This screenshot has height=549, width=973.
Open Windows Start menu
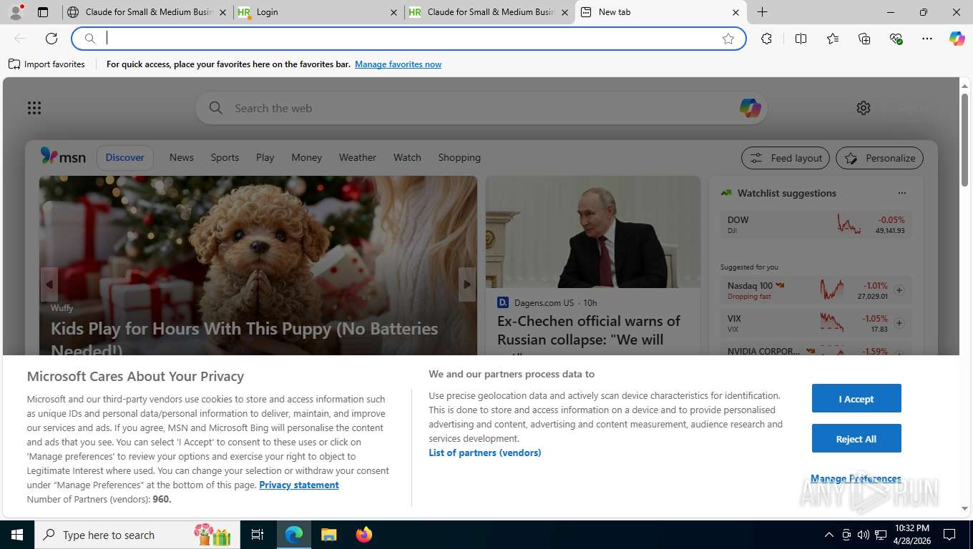(x=17, y=535)
